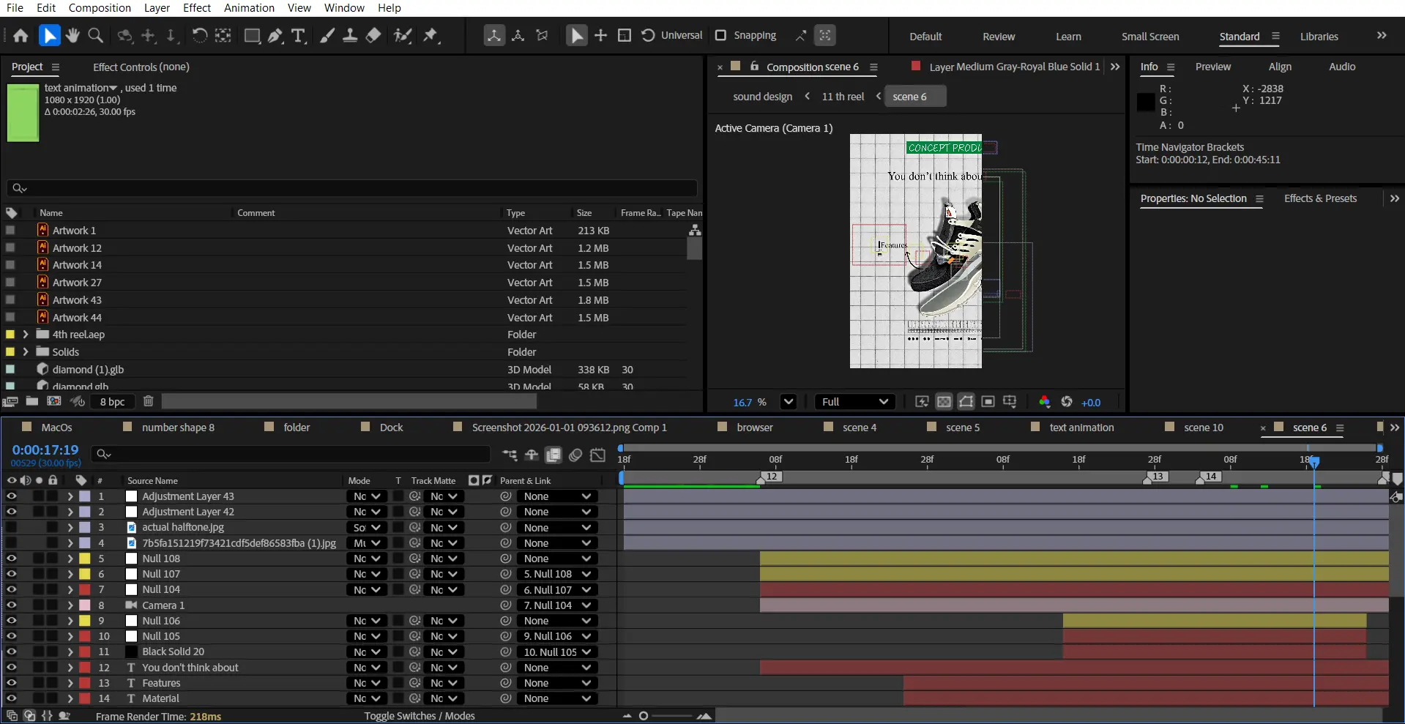
Task: Switch to the scene 10 timeline tab
Action: tap(1203, 428)
